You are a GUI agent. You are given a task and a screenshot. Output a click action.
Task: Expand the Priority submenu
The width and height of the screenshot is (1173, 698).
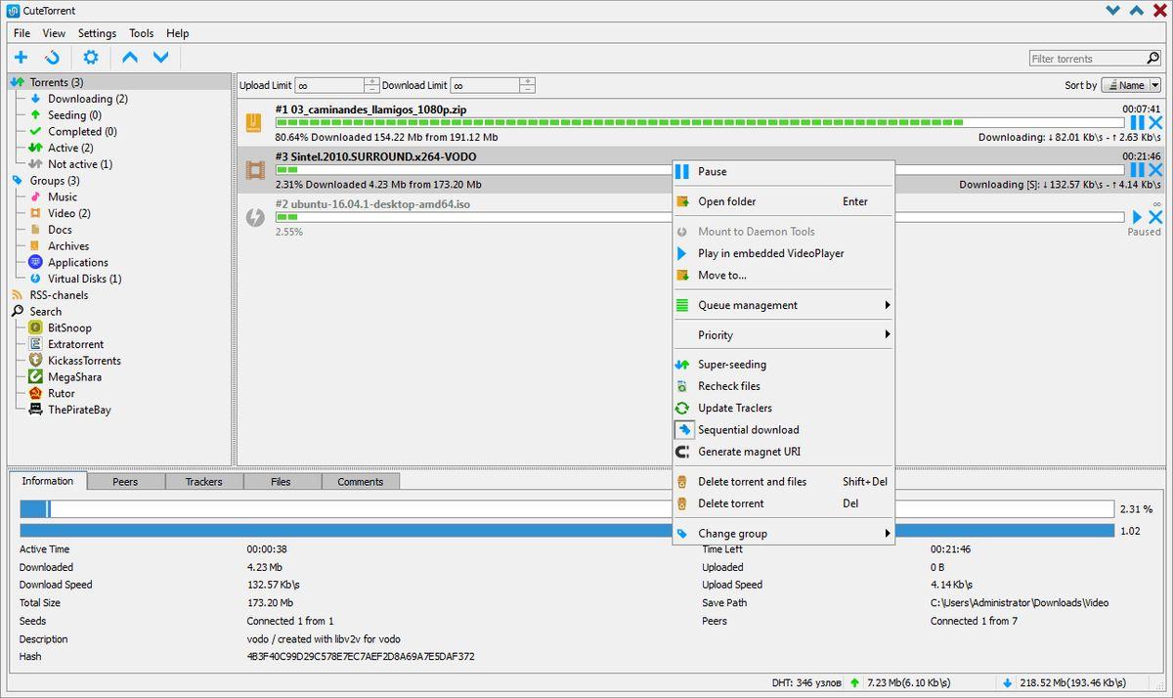coord(783,335)
